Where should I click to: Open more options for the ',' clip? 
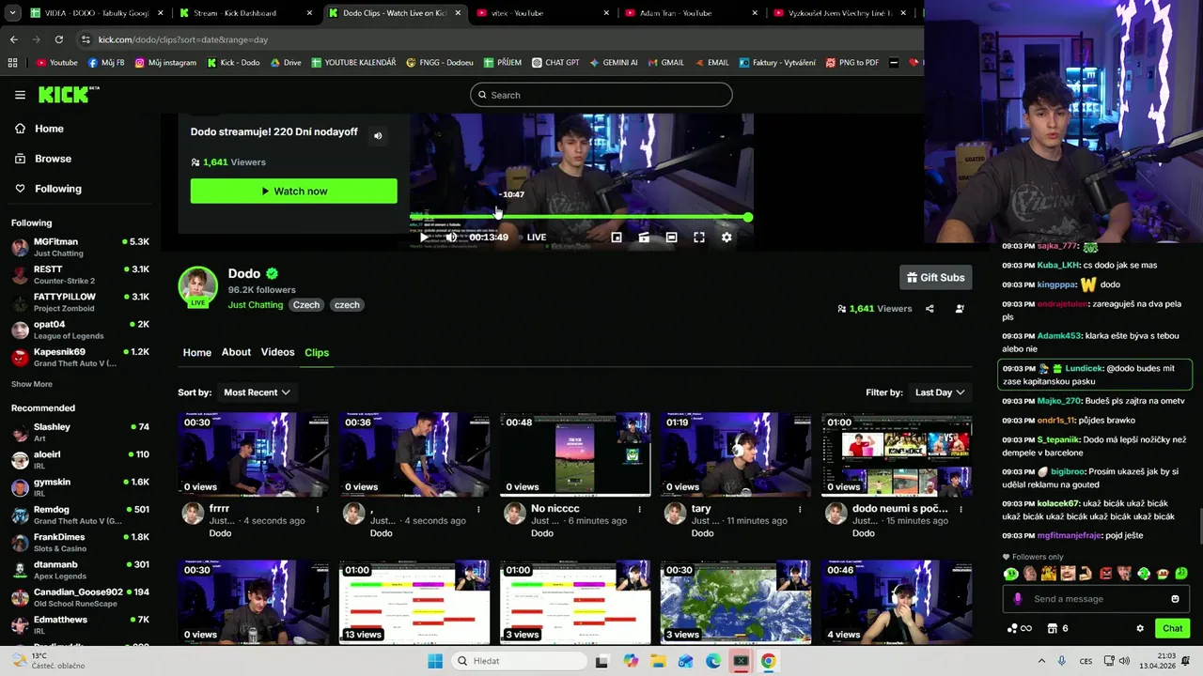(478, 510)
